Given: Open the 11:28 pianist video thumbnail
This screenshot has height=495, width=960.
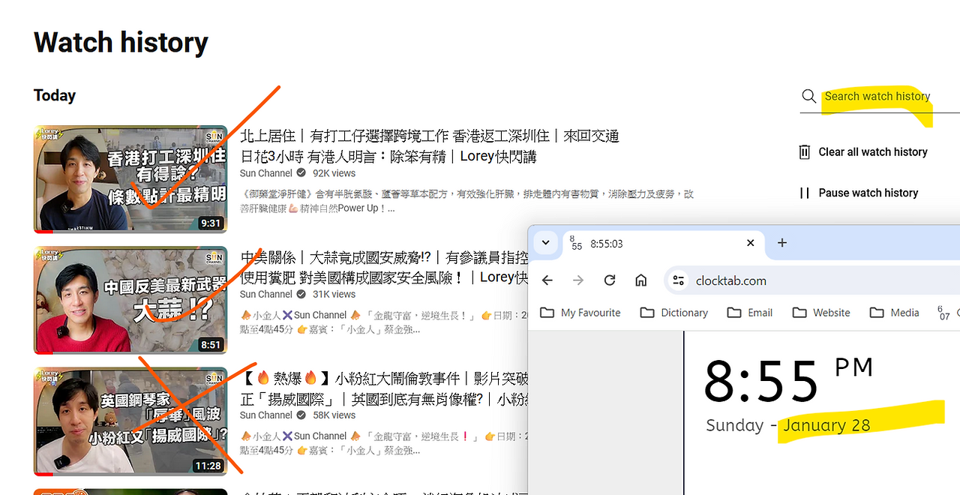Looking at the screenshot, I should pos(130,421).
